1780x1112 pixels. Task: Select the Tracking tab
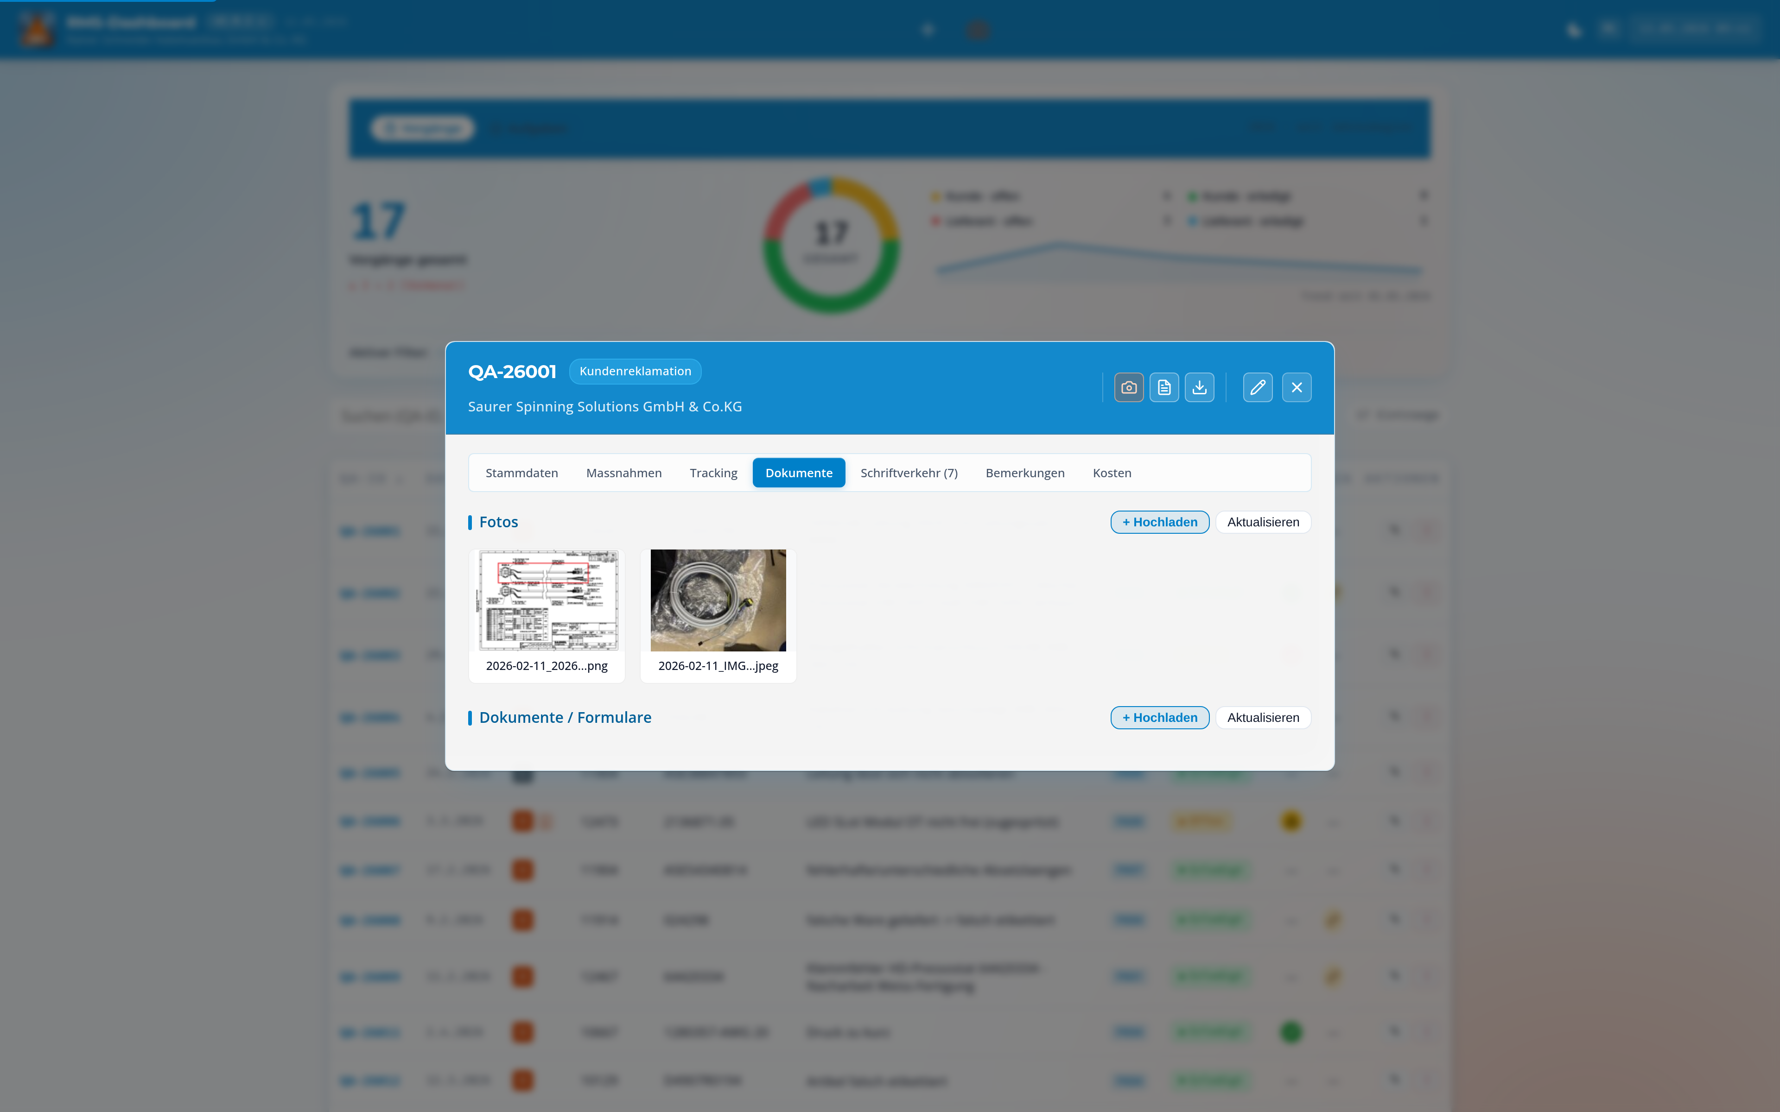click(x=713, y=473)
